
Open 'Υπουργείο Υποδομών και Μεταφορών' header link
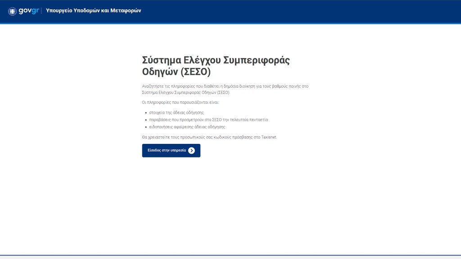[x=93, y=10]
